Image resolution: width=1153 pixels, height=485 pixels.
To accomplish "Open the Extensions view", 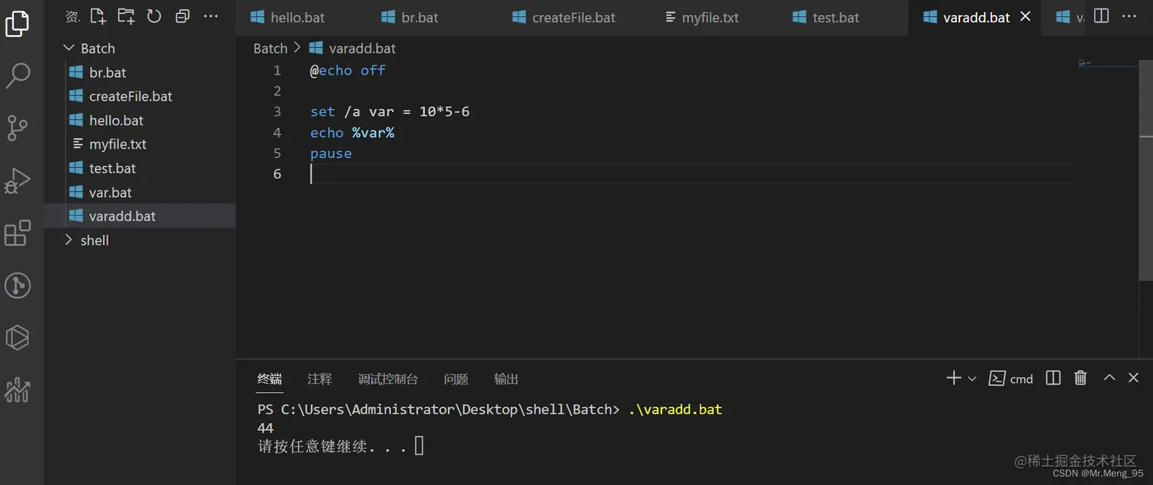I will point(18,233).
